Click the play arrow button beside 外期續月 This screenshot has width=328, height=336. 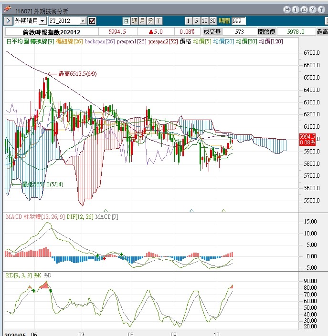point(8,21)
